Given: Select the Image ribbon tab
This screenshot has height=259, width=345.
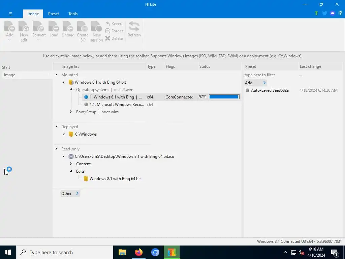Looking at the screenshot, I should pos(33,13).
